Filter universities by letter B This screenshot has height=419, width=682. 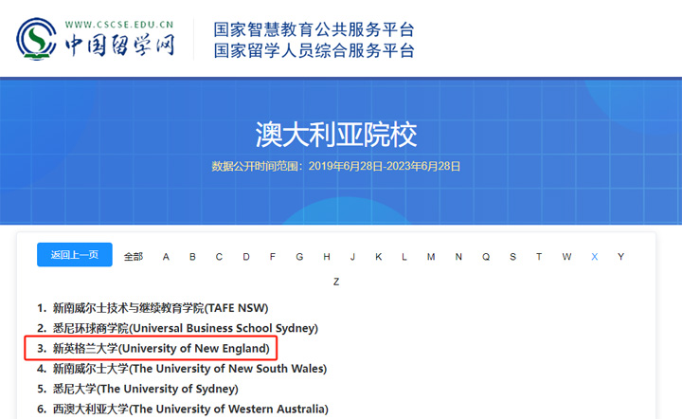(192, 257)
